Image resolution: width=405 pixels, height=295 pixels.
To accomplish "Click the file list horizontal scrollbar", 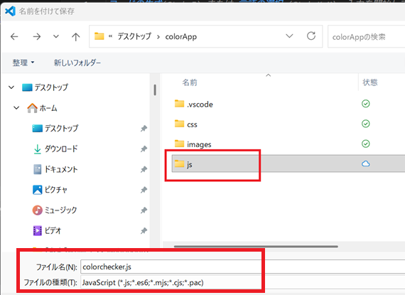I will click(256, 247).
